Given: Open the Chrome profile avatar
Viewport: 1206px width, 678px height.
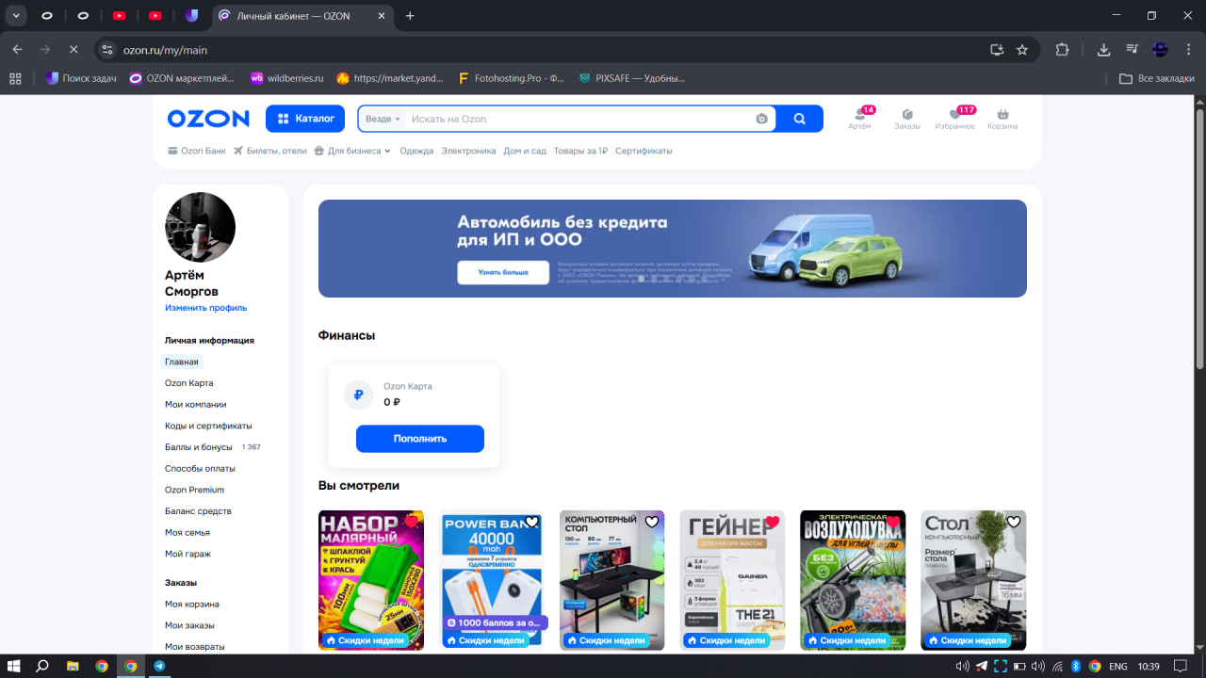Looking at the screenshot, I should (x=1161, y=50).
